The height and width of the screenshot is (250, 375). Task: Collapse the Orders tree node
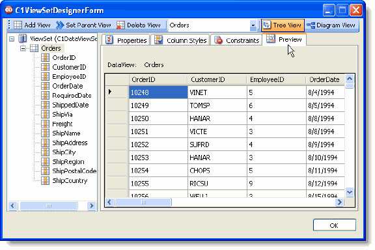[x=23, y=48]
